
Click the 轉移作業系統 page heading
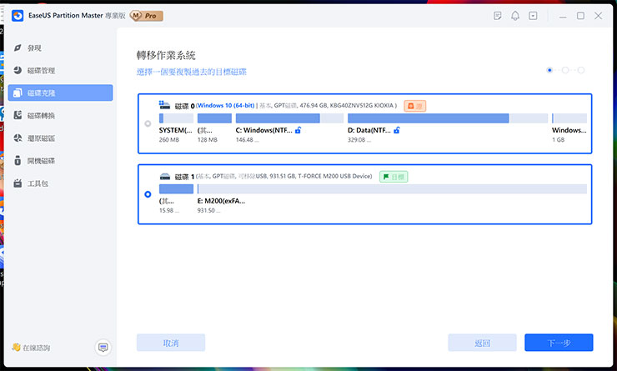click(x=166, y=55)
